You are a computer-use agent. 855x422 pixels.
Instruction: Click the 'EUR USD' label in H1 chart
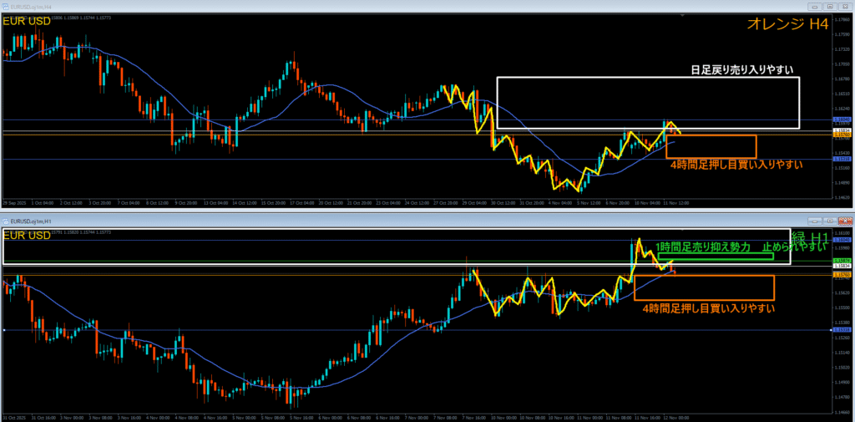point(28,236)
